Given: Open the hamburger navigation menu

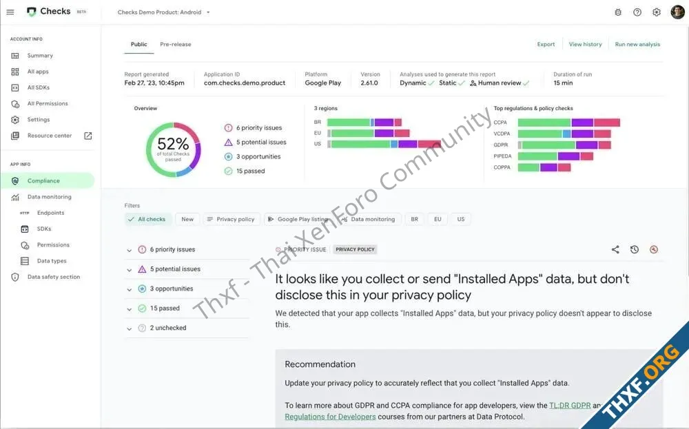Looking at the screenshot, I should (10, 12).
